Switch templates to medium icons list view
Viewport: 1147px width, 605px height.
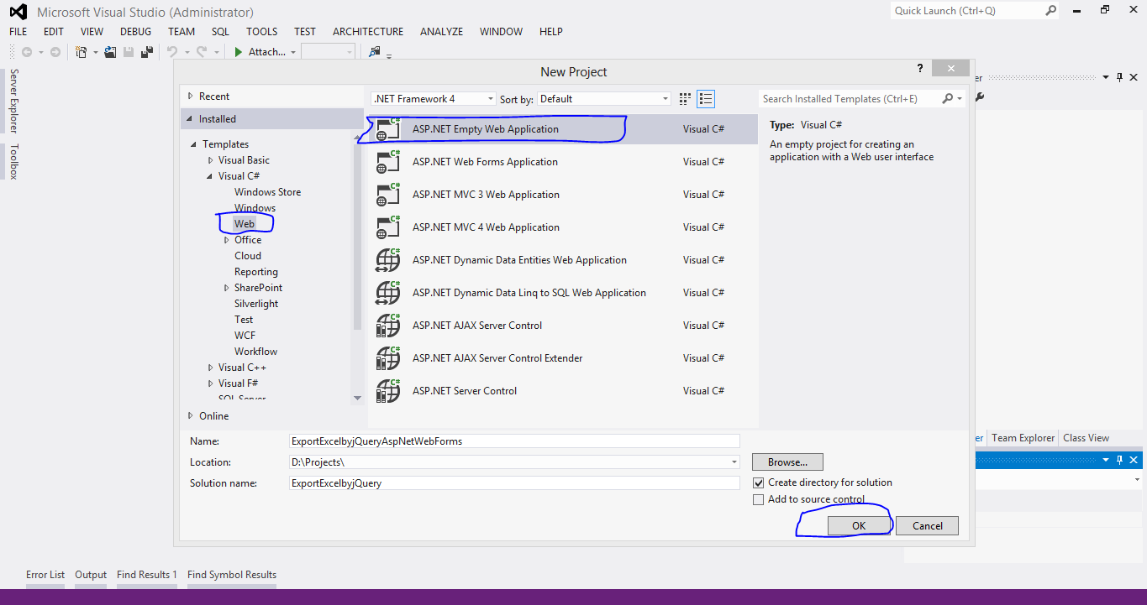[706, 99]
